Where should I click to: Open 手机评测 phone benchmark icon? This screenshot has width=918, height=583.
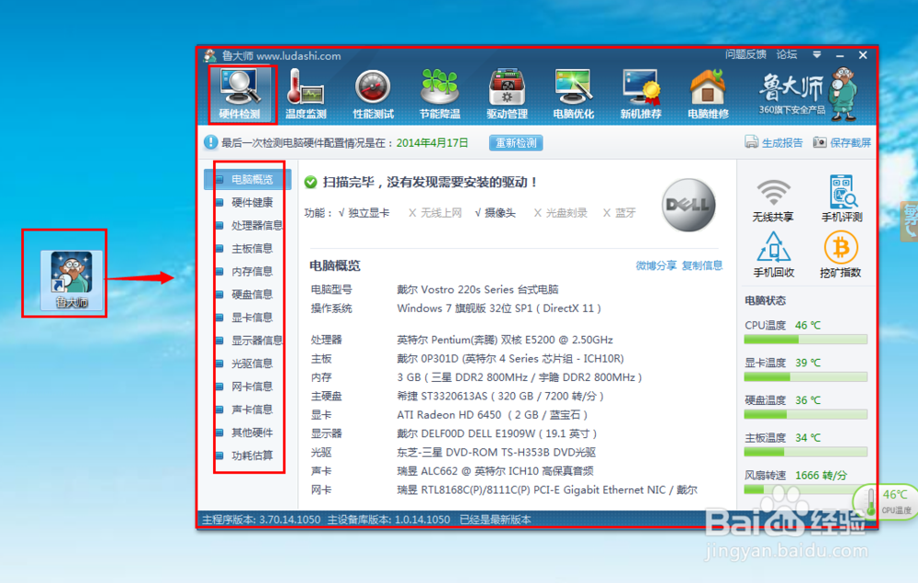(x=842, y=199)
